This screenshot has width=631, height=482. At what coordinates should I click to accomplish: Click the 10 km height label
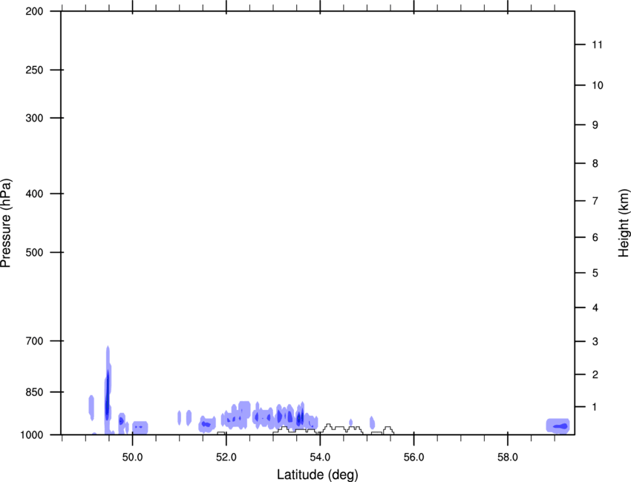tap(598, 85)
